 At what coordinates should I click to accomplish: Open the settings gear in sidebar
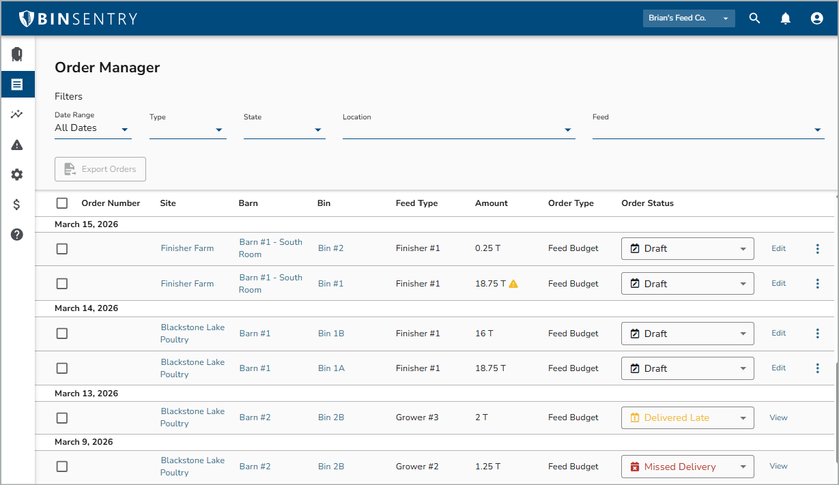point(17,175)
